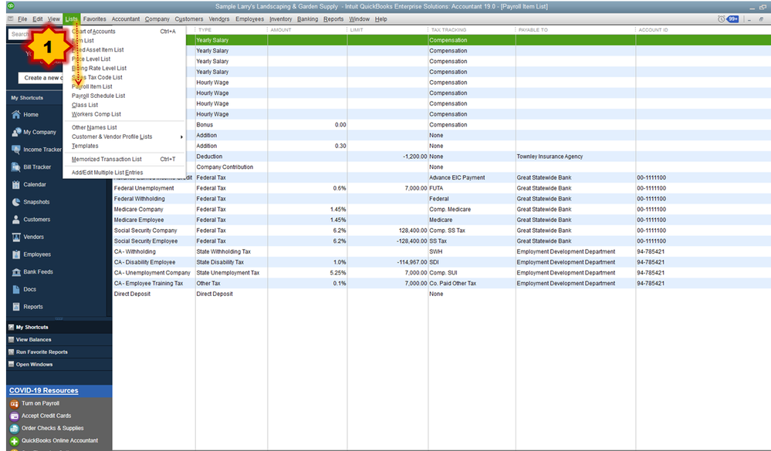Open the Bill Tracker icon
The height and width of the screenshot is (451, 771).
coord(15,167)
